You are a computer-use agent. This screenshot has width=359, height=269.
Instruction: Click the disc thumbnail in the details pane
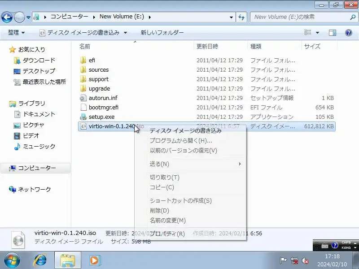click(x=18, y=240)
